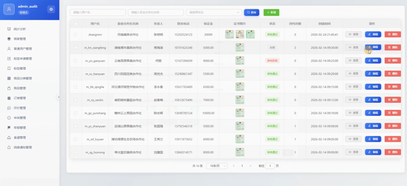Click the 商家管理 sidebar icon
Image resolution: width=407 pixels, height=186 pixels.
click(9, 39)
